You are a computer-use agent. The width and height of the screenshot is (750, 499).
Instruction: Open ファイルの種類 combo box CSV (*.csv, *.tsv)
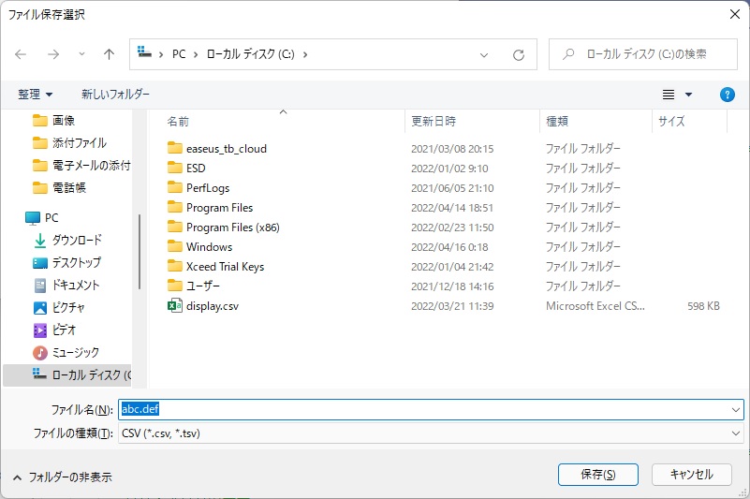(431, 433)
